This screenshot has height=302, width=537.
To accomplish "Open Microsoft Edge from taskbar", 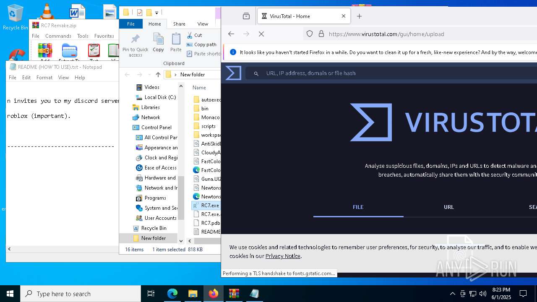I will 172,294.
